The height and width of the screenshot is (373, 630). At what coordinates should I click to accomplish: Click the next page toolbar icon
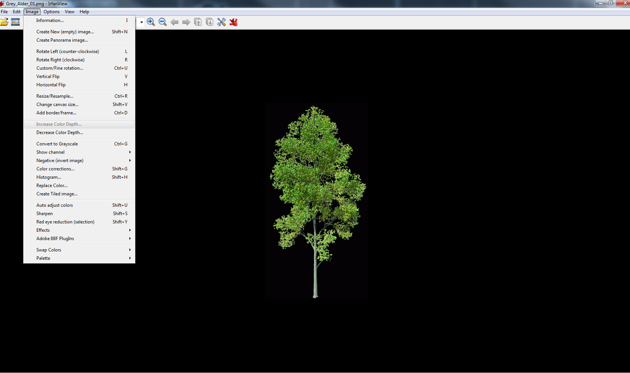coord(210,22)
